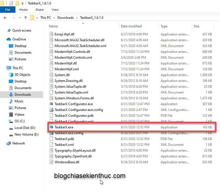Viewport: 220px width, 192px height.
Task: Click TaskbarX Configurator.exe.config file icon
Action: click(51, 110)
